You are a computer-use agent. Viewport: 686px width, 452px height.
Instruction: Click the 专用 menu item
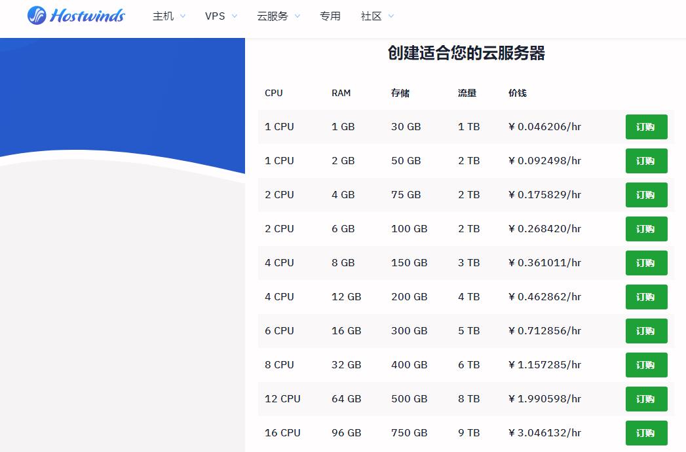coord(330,16)
